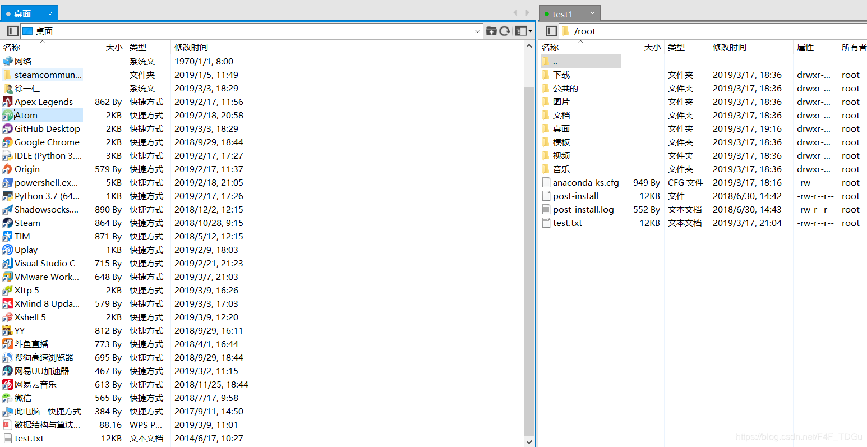Select local test.txt in 桌面 pane
This screenshot has width=867, height=447.
[29, 438]
